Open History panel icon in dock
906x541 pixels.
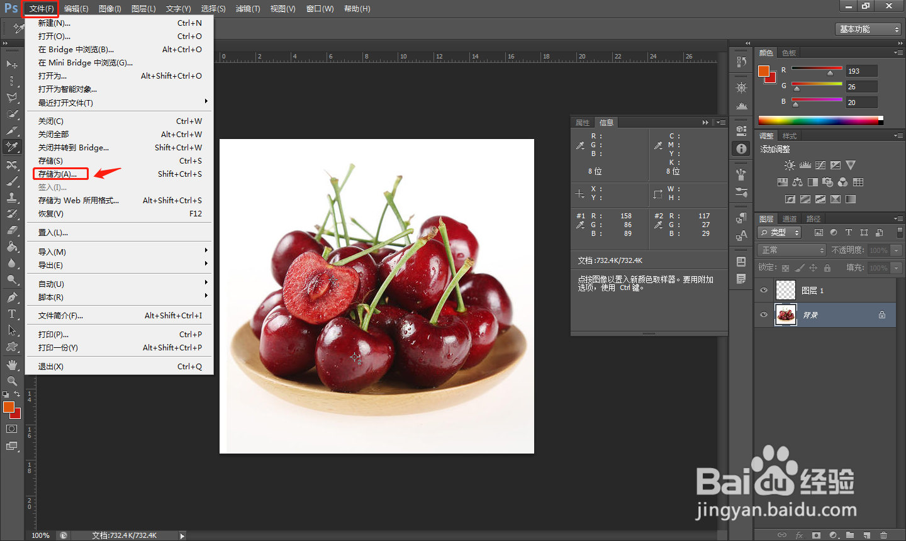[741, 62]
